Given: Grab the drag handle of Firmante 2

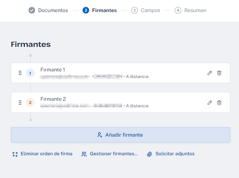Looking at the screenshot, I should pos(20,103).
